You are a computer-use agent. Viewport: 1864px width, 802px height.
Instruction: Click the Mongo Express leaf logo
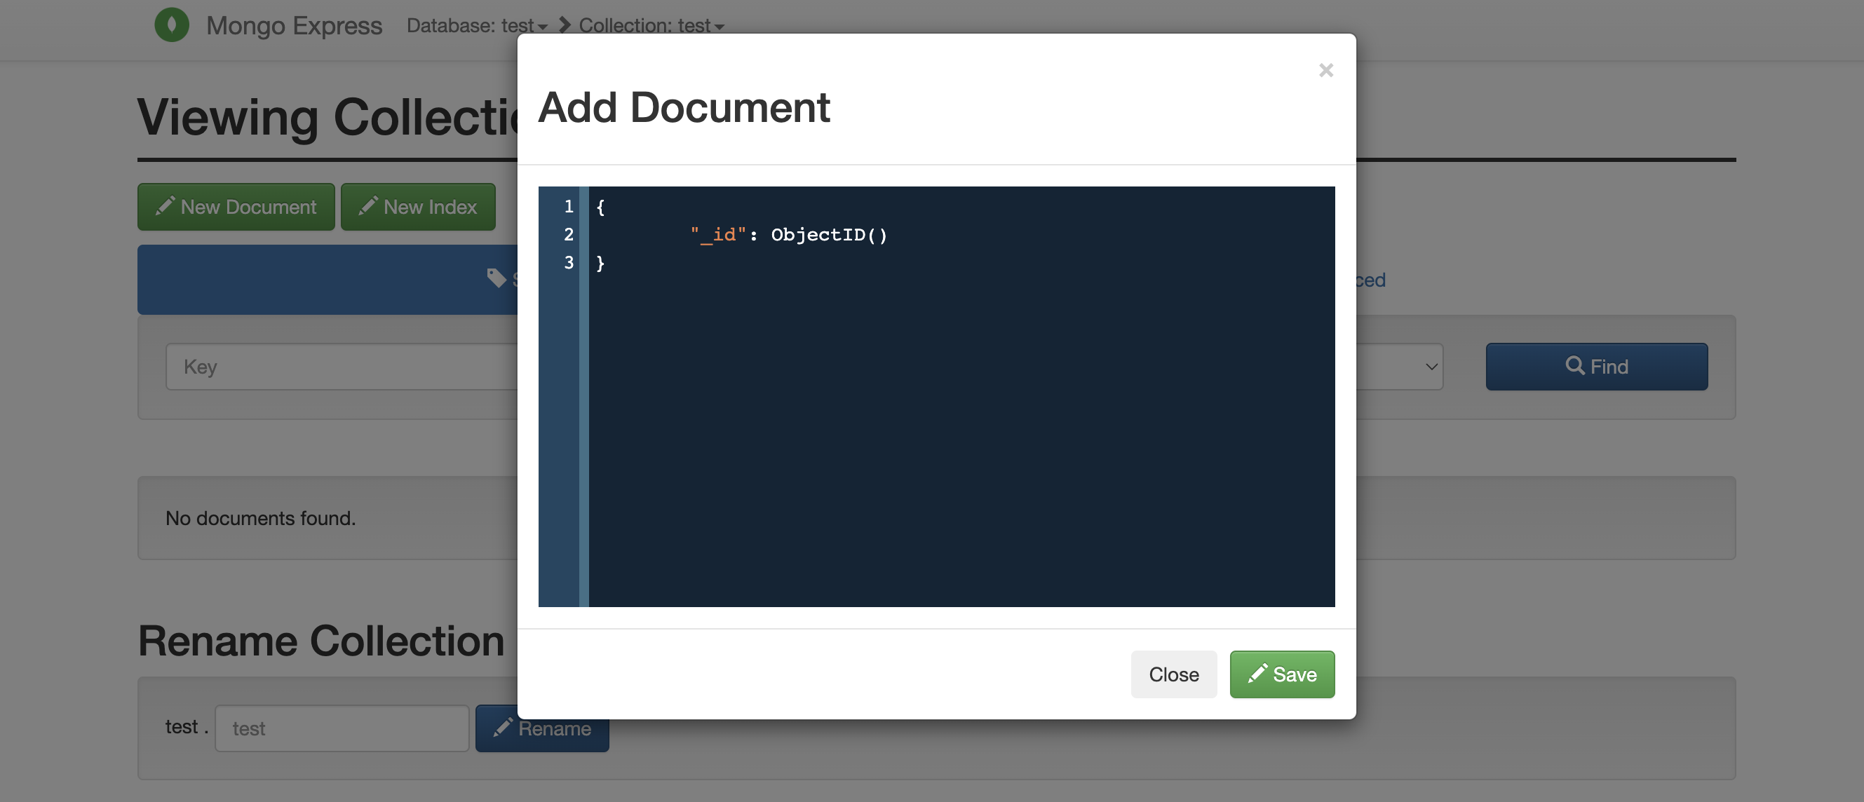173,25
